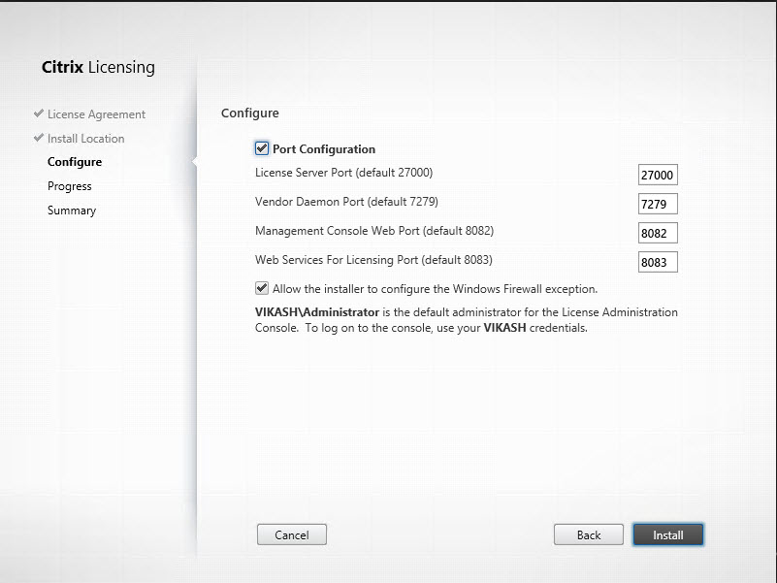
Task: Uncheck the Port Configuration checkbox
Action: (262, 148)
